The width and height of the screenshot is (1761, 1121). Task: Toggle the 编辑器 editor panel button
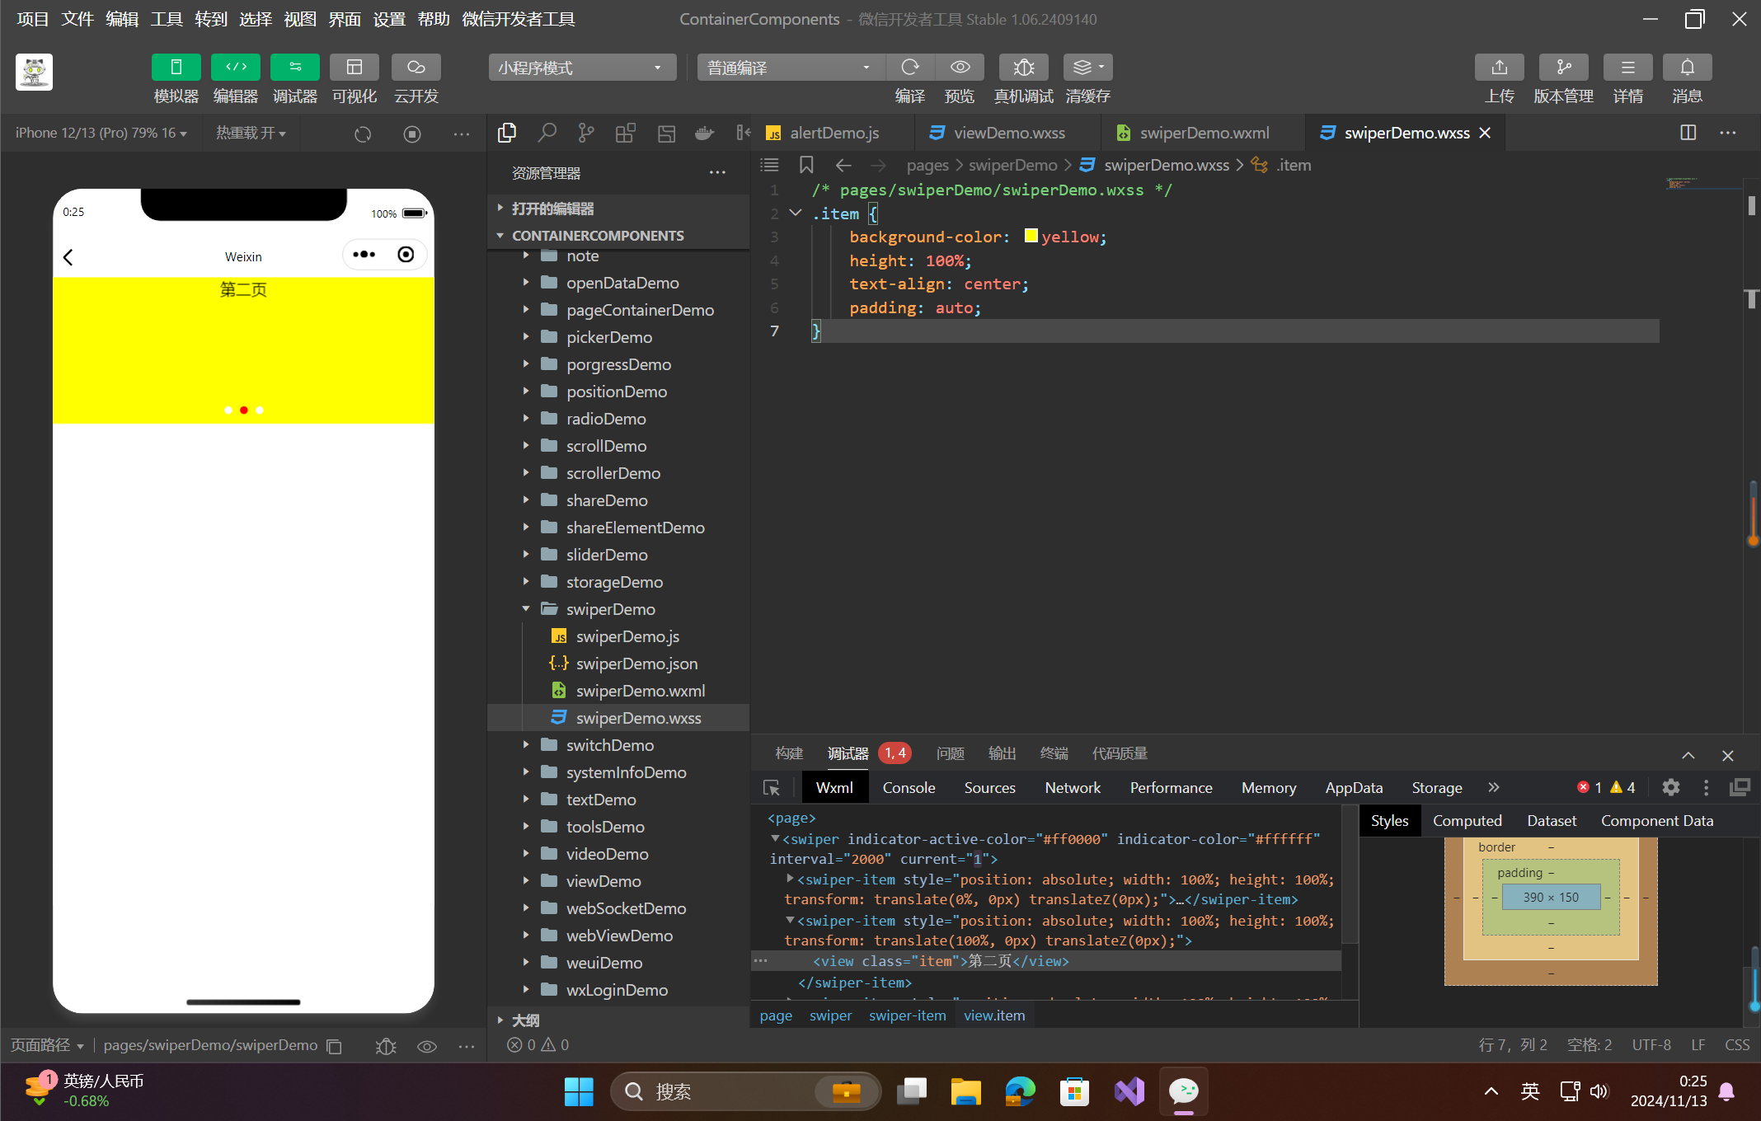click(236, 67)
